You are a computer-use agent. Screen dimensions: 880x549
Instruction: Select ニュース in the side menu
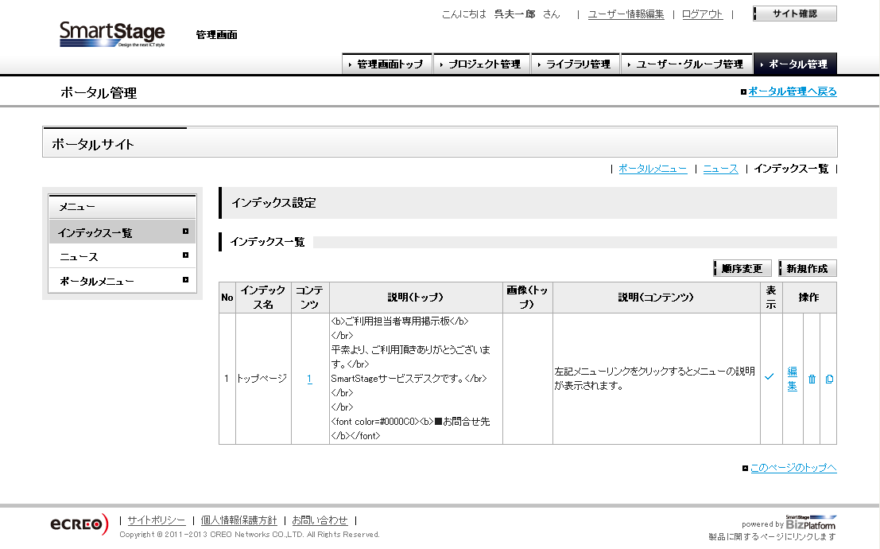122,256
